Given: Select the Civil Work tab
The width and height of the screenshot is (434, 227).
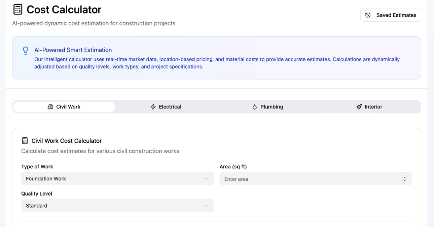Looking at the screenshot, I should tap(64, 107).
